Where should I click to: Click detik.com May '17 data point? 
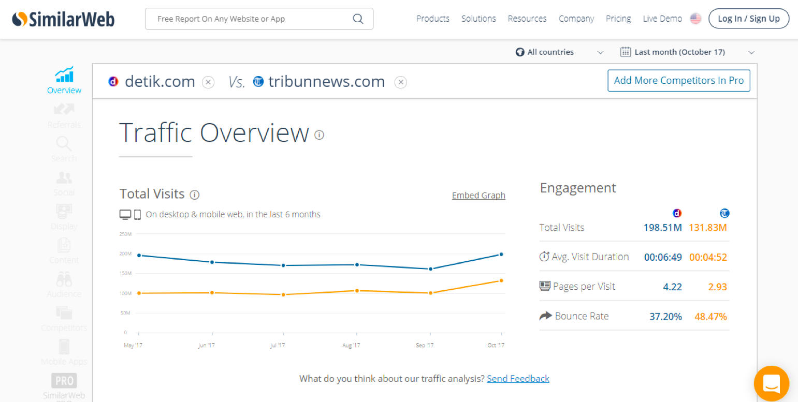point(139,255)
